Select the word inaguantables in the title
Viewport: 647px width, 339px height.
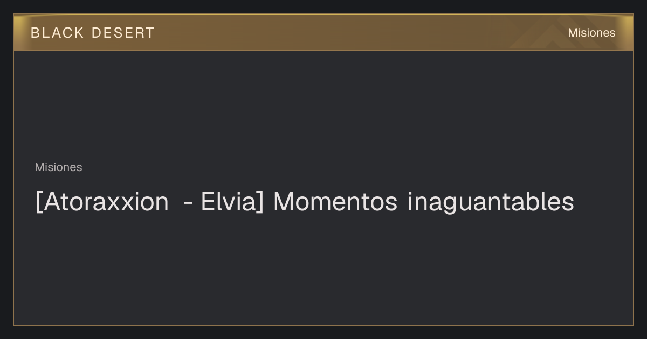coord(491,202)
